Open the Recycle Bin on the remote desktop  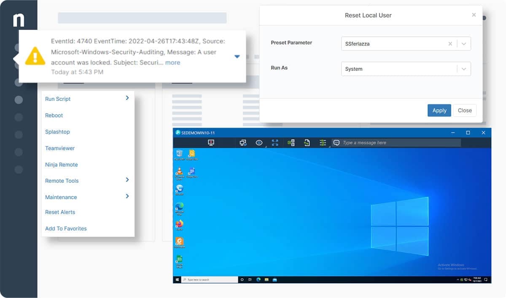click(179, 153)
